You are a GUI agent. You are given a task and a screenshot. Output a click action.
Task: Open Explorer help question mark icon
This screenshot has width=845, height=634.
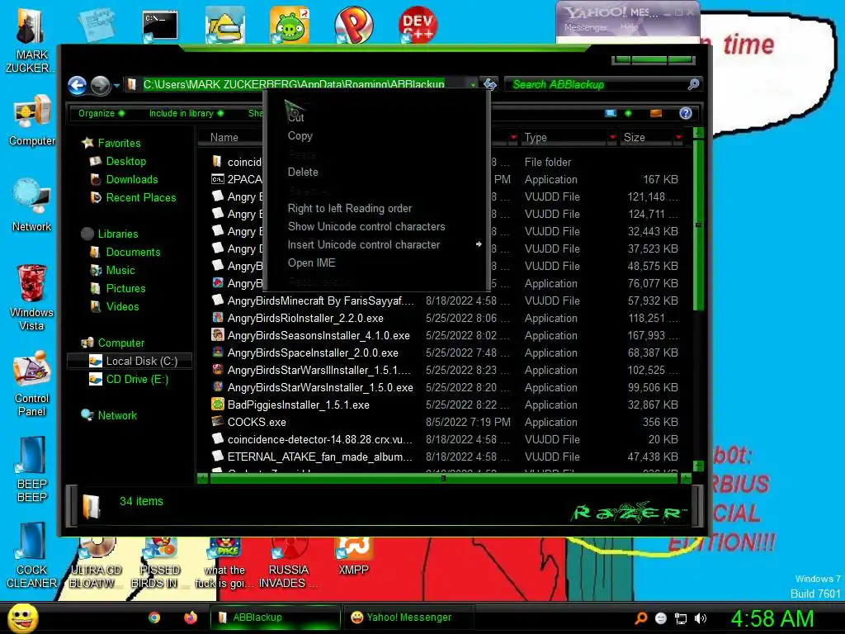[x=686, y=113]
